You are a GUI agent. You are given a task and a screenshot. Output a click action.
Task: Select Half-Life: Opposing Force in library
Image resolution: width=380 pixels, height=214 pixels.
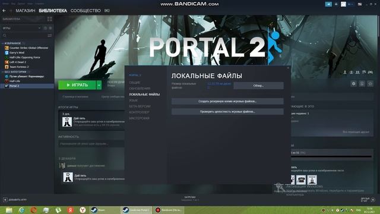pyautogui.click(x=23, y=58)
